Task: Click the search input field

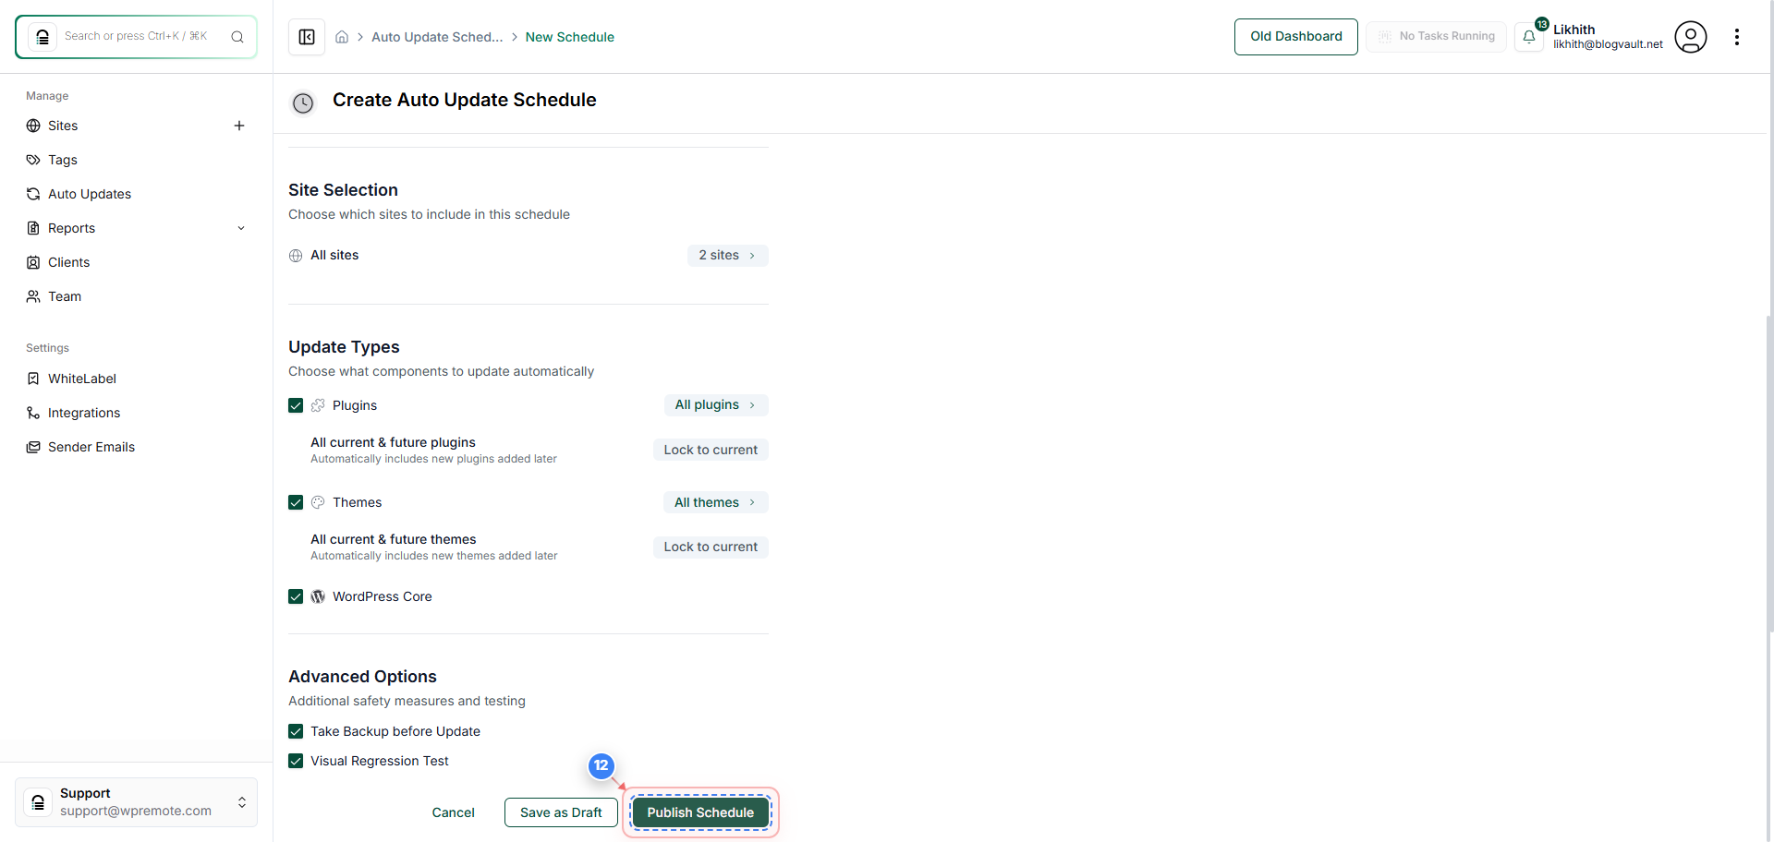Action: [x=139, y=36]
